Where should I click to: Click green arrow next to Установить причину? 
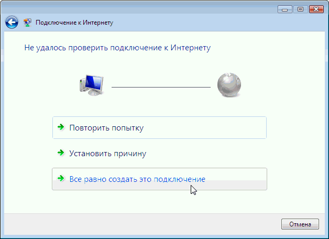[x=61, y=153]
